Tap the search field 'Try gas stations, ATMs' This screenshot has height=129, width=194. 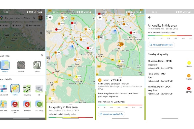coord(17,18)
